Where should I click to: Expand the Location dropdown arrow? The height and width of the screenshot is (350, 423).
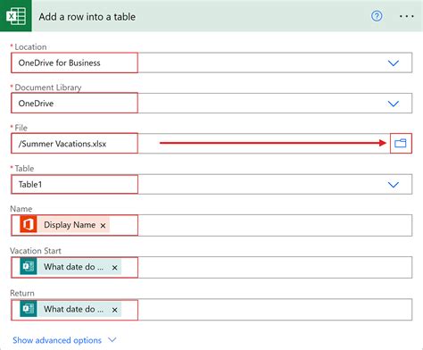[x=394, y=63]
